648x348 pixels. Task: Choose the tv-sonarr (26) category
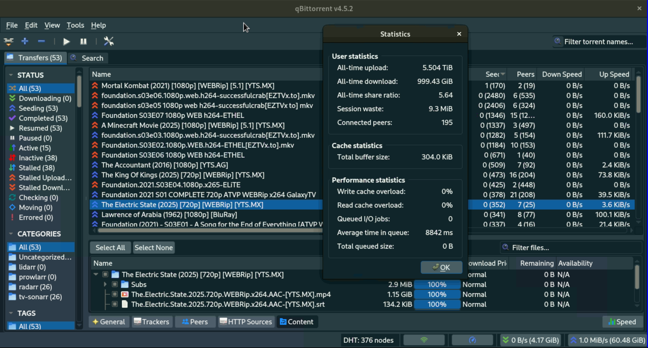[x=41, y=297]
